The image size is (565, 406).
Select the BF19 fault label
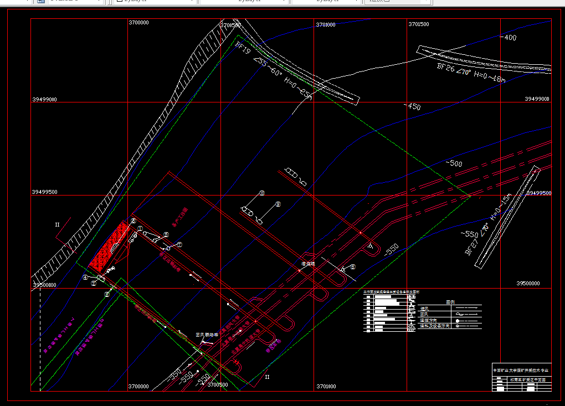coord(243,47)
